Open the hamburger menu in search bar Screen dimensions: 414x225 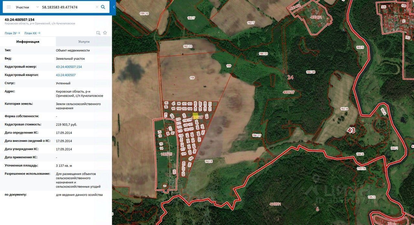coord(9,7)
